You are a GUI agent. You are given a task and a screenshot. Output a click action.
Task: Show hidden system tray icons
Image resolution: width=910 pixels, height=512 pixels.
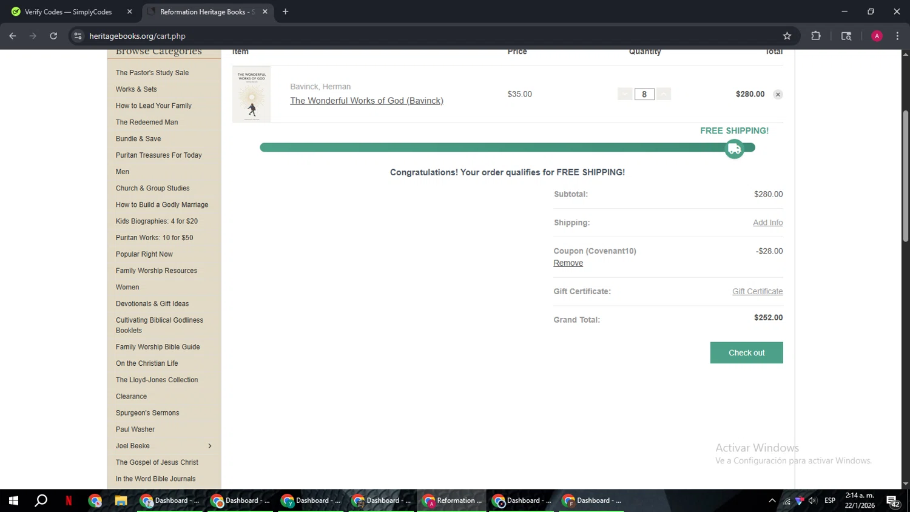pyautogui.click(x=772, y=500)
